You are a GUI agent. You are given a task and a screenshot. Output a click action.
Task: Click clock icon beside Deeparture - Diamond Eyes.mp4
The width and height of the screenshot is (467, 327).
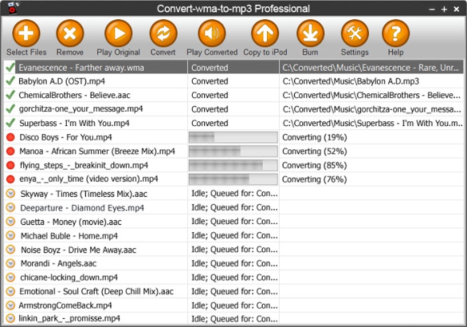point(11,207)
